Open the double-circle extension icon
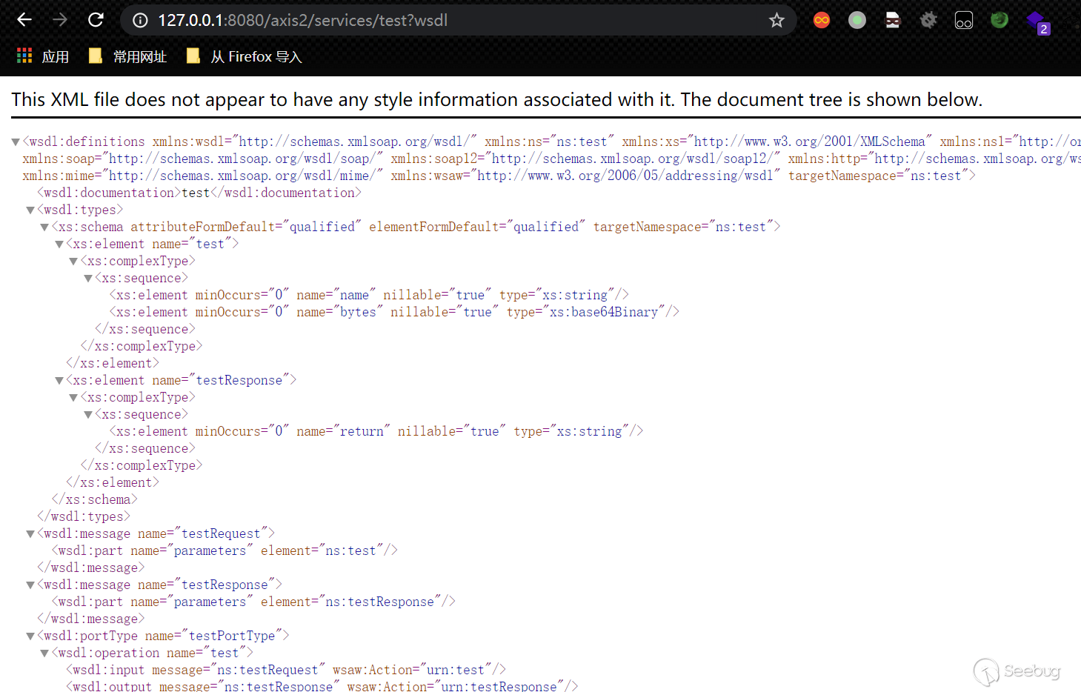This screenshot has width=1081, height=692. (x=964, y=20)
